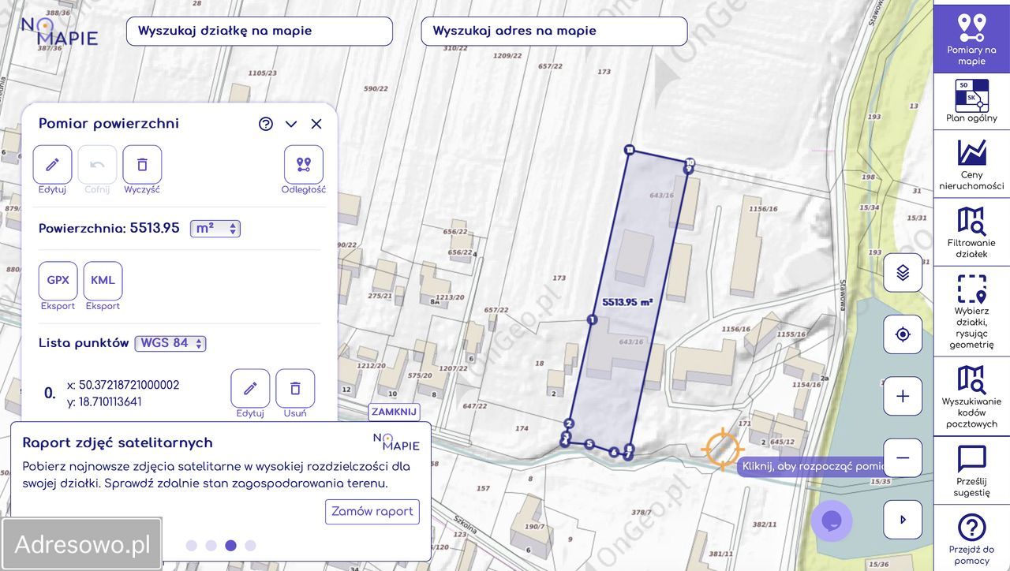Clear measurement with Wyczyść trash icon
Image resolution: width=1010 pixels, height=571 pixels.
(x=142, y=164)
